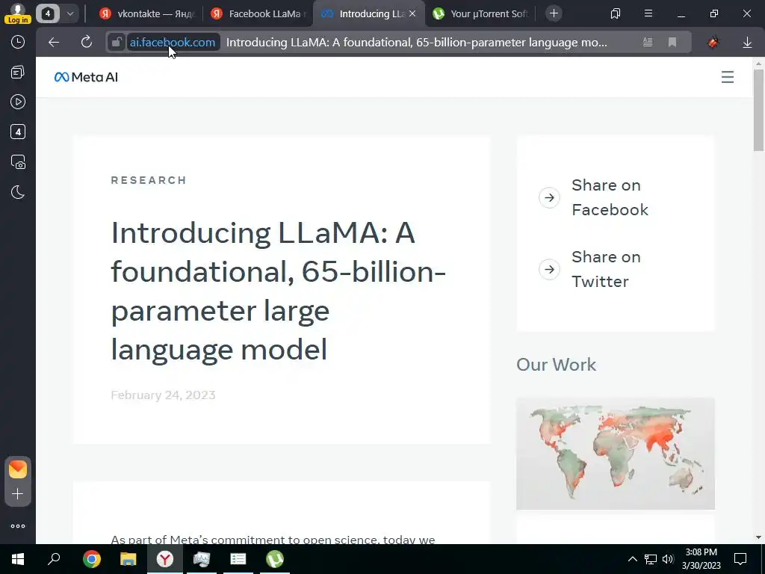This screenshot has width=765, height=574.
Task: Open the browser history clock icon
Action: tap(18, 42)
